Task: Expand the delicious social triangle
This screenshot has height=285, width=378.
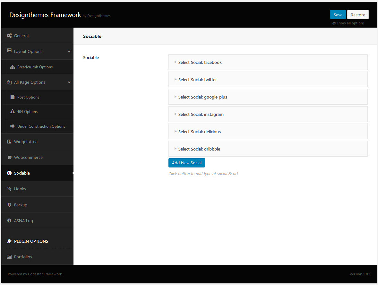Action: click(176, 131)
